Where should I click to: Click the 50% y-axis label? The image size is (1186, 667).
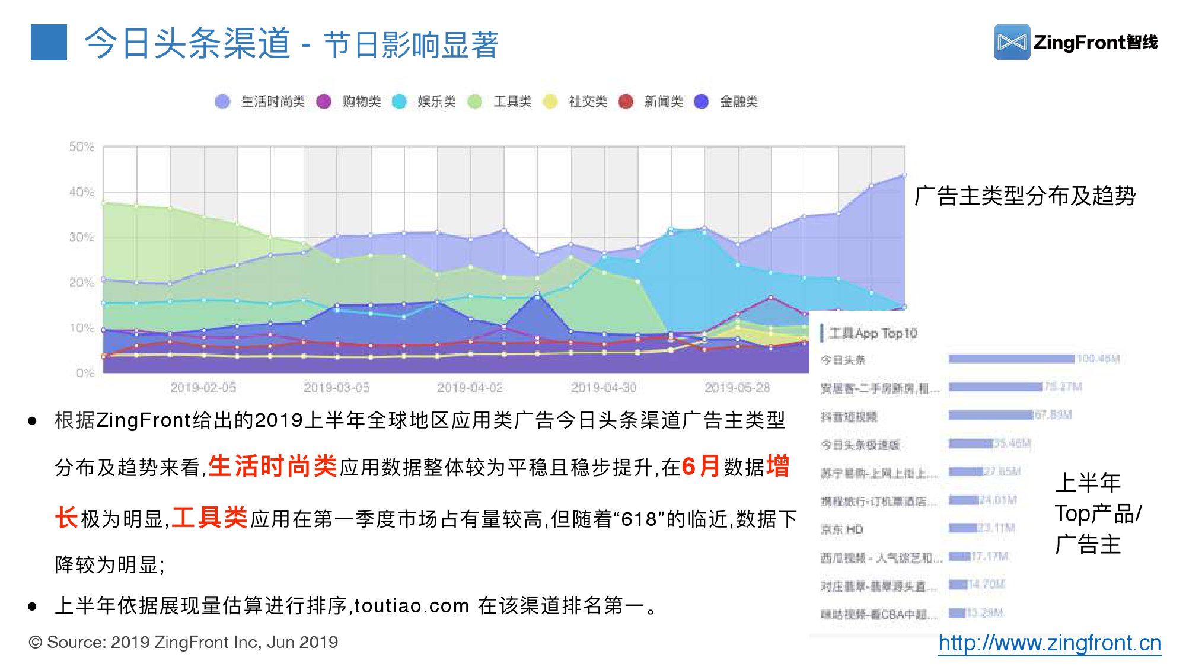82,146
